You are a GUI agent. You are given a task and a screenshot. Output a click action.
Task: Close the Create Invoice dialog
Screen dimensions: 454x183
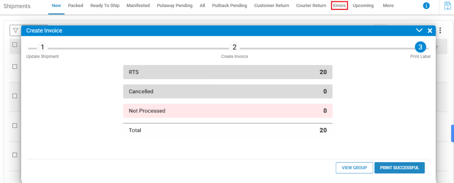[430, 30]
